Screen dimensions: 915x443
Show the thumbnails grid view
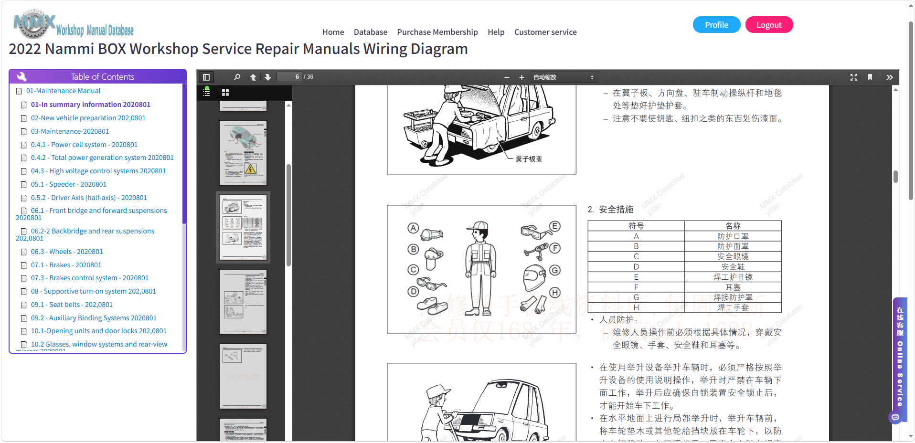point(225,93)
